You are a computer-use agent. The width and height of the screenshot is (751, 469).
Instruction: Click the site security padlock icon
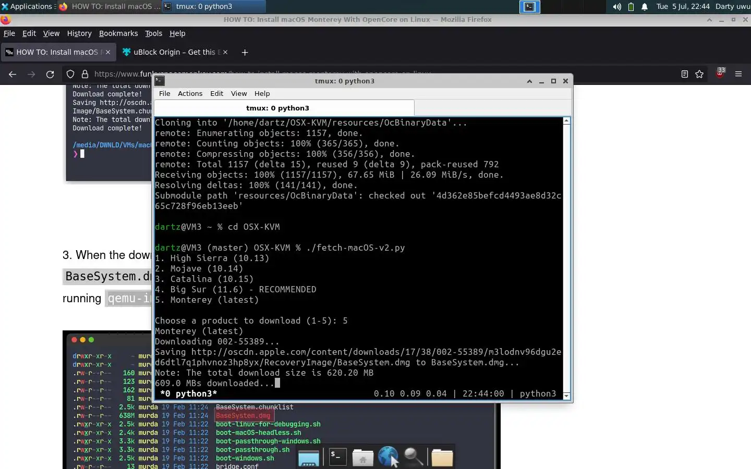click(84, 74)
